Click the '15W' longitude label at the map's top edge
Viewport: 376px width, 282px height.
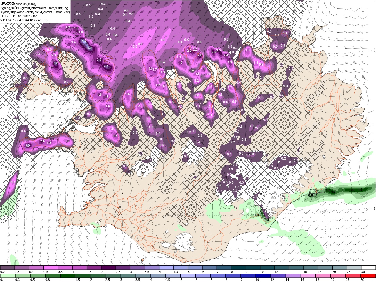(x=311, y=1)
